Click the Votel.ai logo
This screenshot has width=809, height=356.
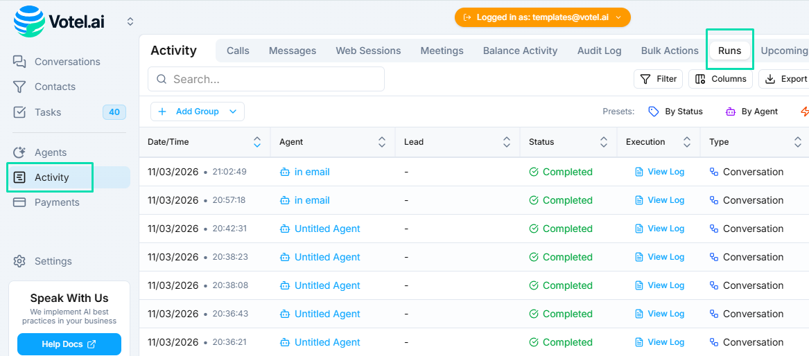[x=59, y=21]
